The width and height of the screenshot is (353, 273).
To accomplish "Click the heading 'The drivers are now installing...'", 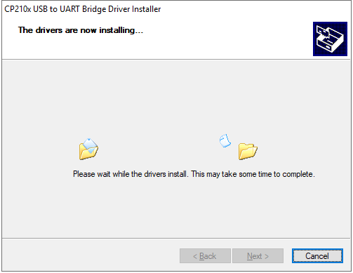I will [81, 30].
